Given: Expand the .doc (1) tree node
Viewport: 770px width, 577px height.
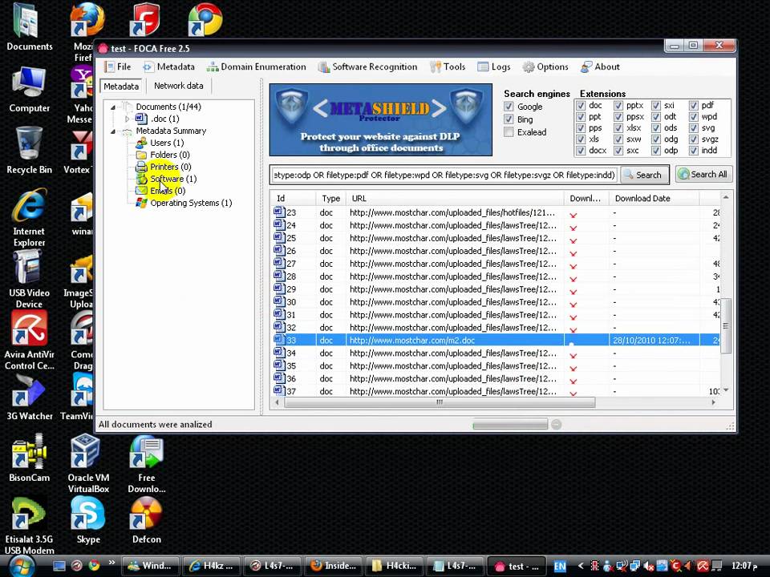Looking at the screenshot, I should pos(128,119).
